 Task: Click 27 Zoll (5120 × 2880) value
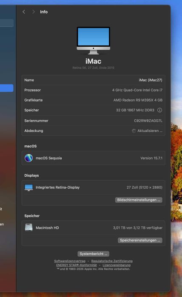point(145,187)
